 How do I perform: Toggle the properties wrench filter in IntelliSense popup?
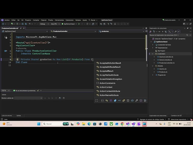pos(137,101)
